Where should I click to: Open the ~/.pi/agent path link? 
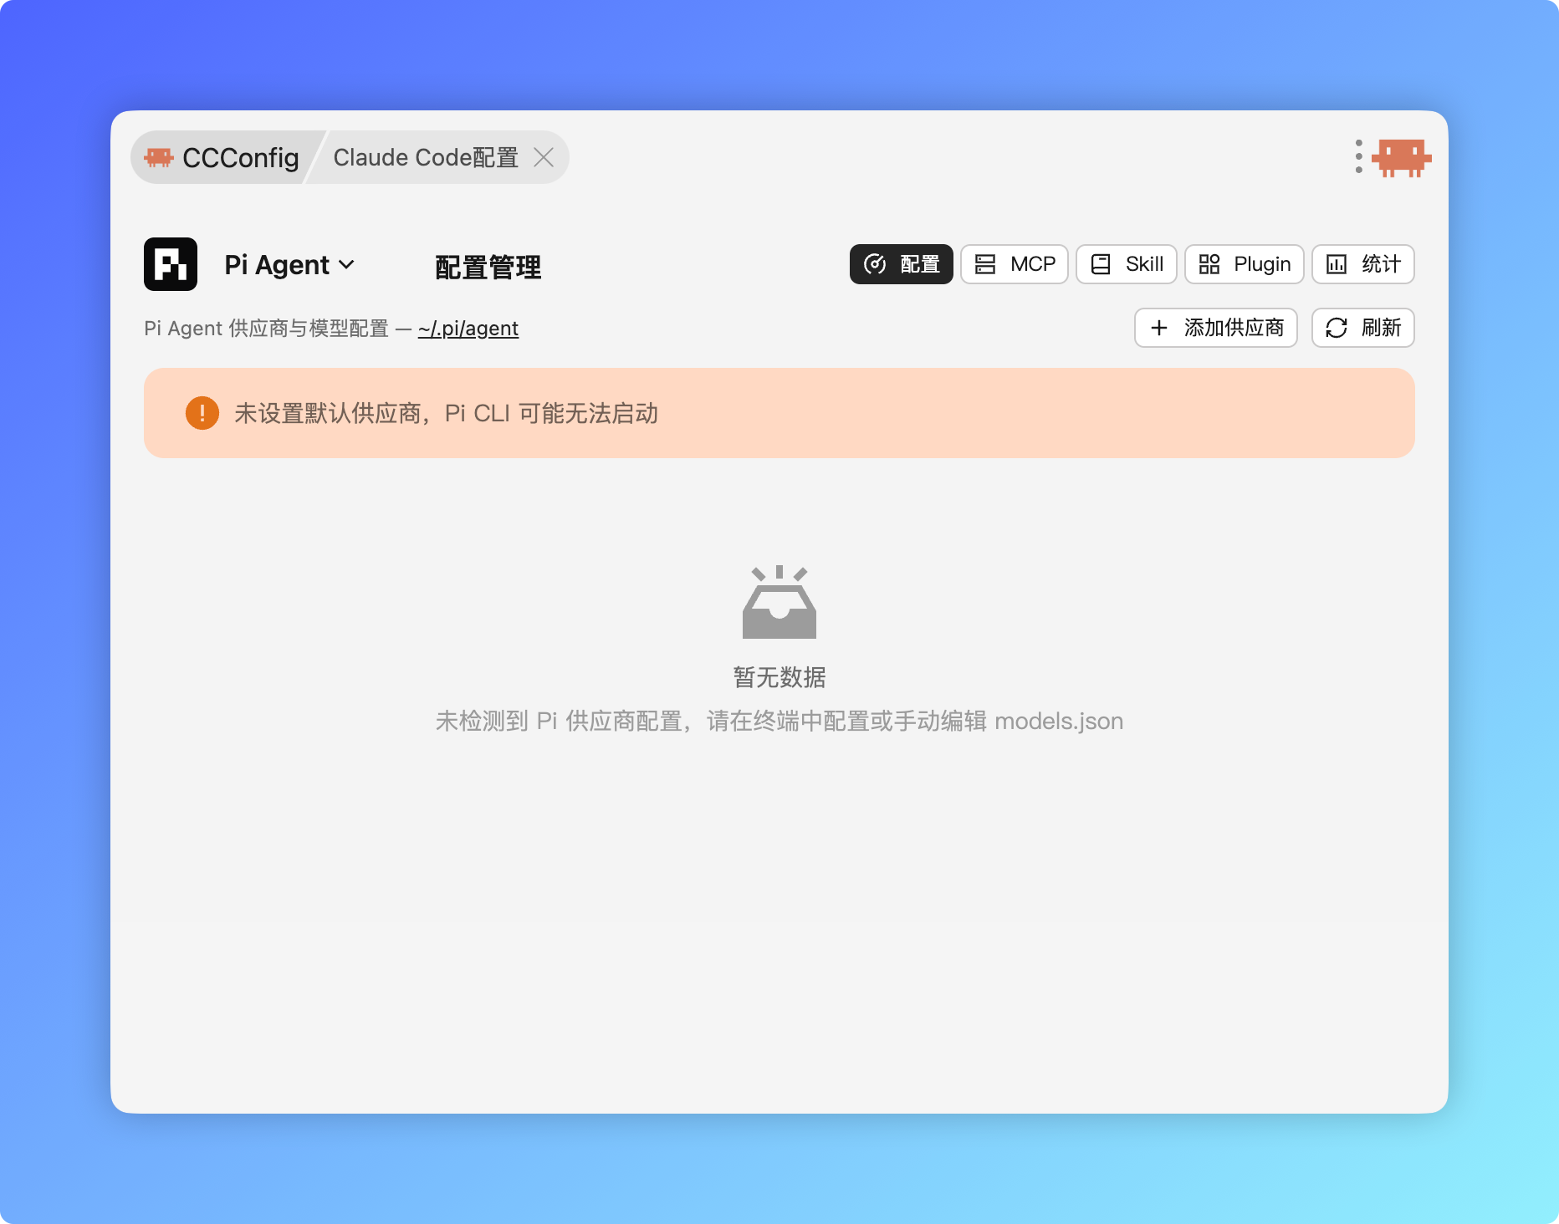(468, 329)
